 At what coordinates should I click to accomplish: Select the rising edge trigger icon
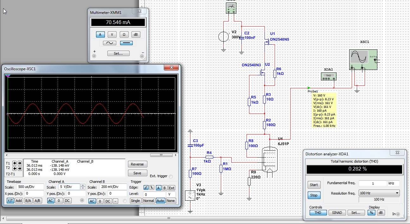[x=146, y=188]
